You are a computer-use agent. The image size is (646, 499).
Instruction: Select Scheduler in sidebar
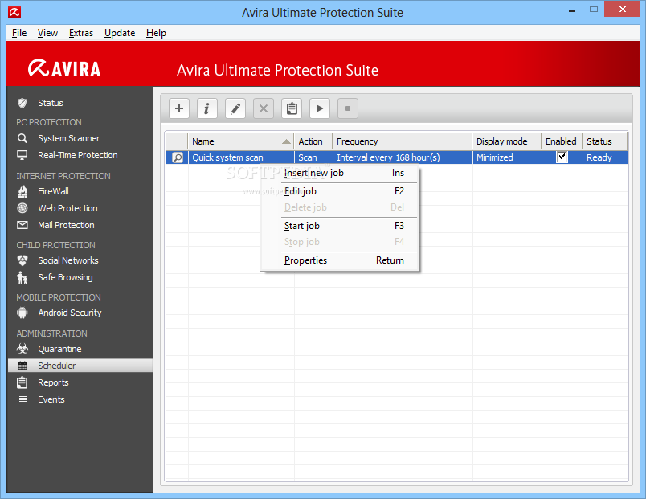pyautogui.click(x=80, y=366)
